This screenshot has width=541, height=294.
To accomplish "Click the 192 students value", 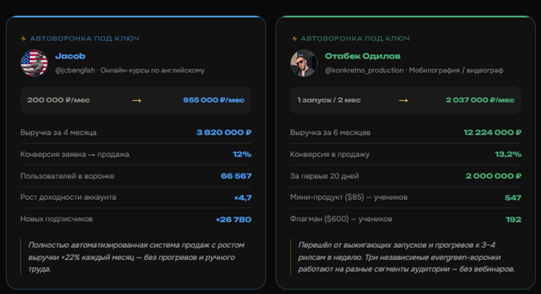I will 514,220.
